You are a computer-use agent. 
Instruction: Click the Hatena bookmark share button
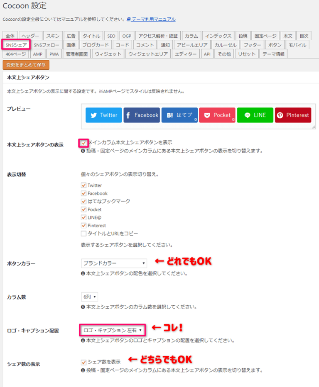click(179, 115)
